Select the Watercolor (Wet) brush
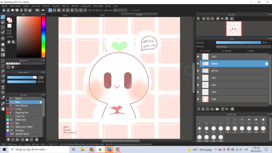 (24, 127)
